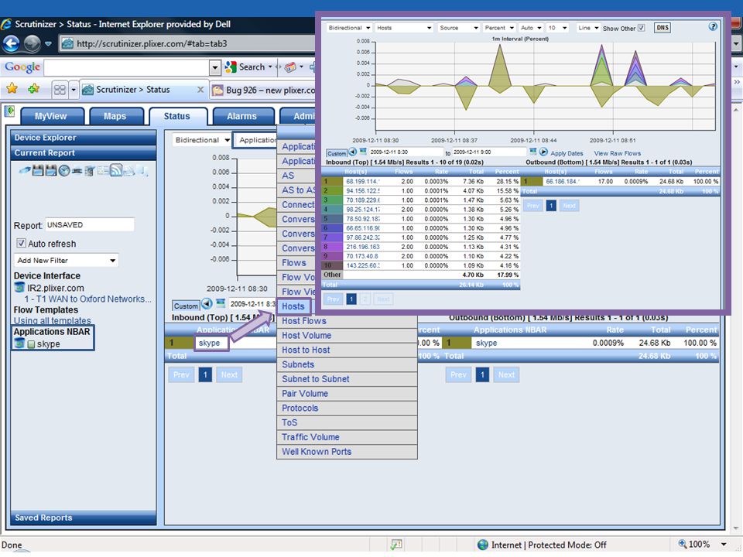Click the database icon beside skype filter
Viewport: 743px width, 557px height.
19,343
